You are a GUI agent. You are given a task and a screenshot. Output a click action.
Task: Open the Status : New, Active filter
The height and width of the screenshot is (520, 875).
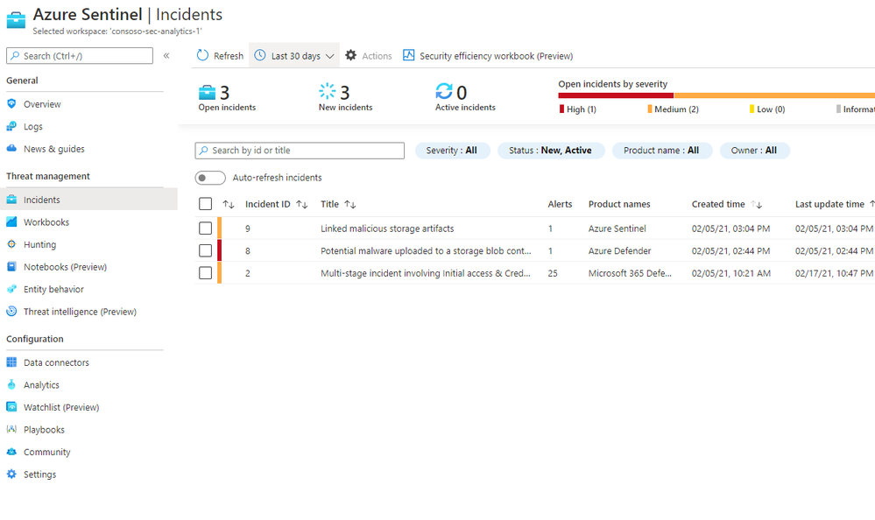click(x=551, y=150)
